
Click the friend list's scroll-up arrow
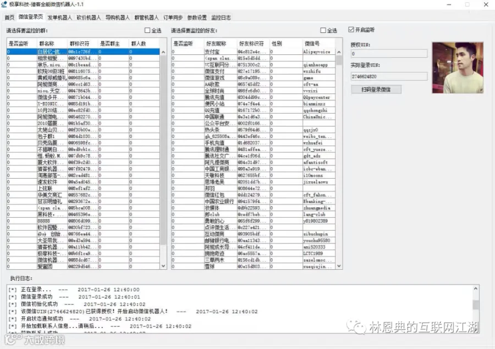(339, 52)
